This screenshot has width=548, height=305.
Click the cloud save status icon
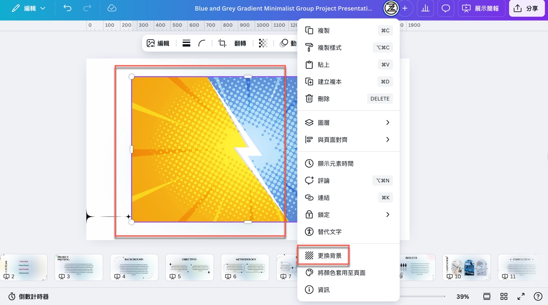(112, 8)
